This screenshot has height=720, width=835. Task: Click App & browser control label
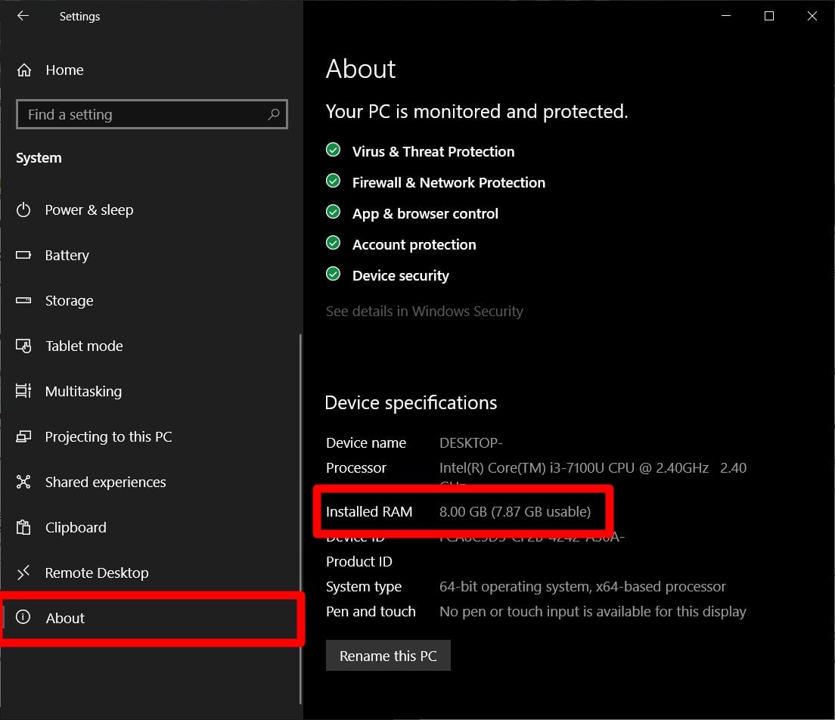click(426, 213)
